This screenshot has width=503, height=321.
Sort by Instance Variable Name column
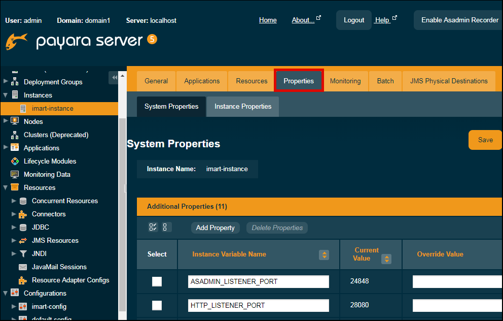324,255
